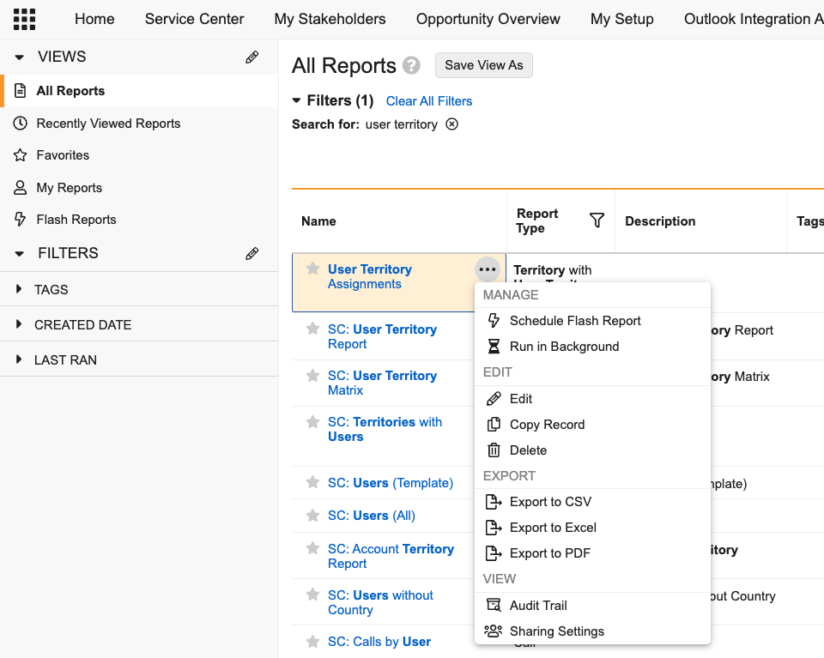
Task: Select Export to Excel menu option
Action: point(553,528)
